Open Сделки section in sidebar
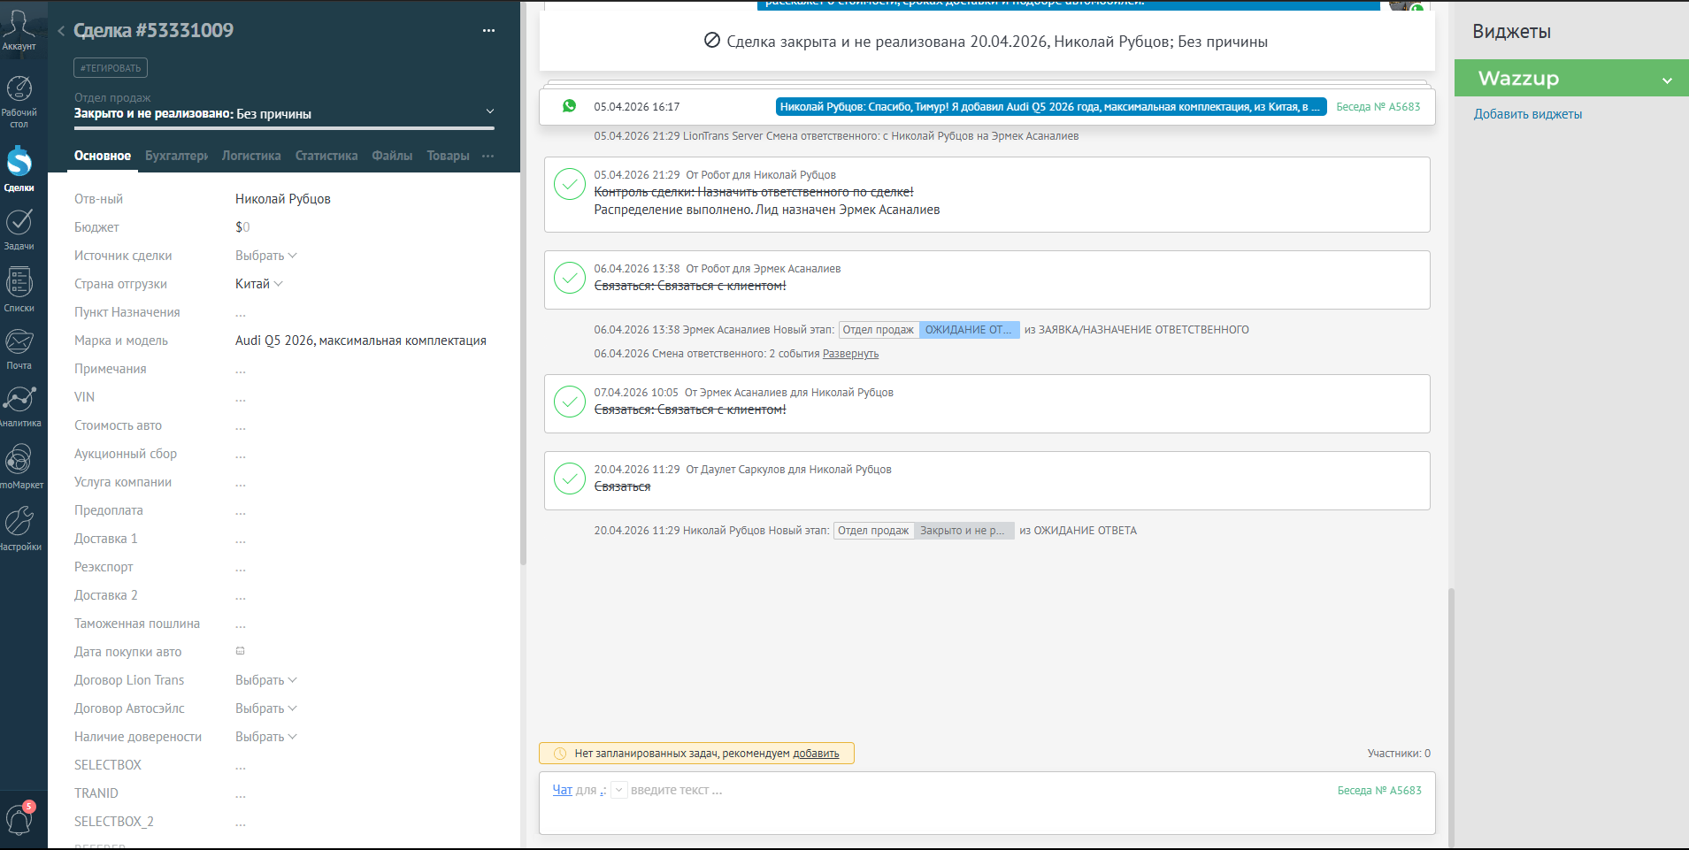Screen dimensions: 1689x850 point(19,169)
